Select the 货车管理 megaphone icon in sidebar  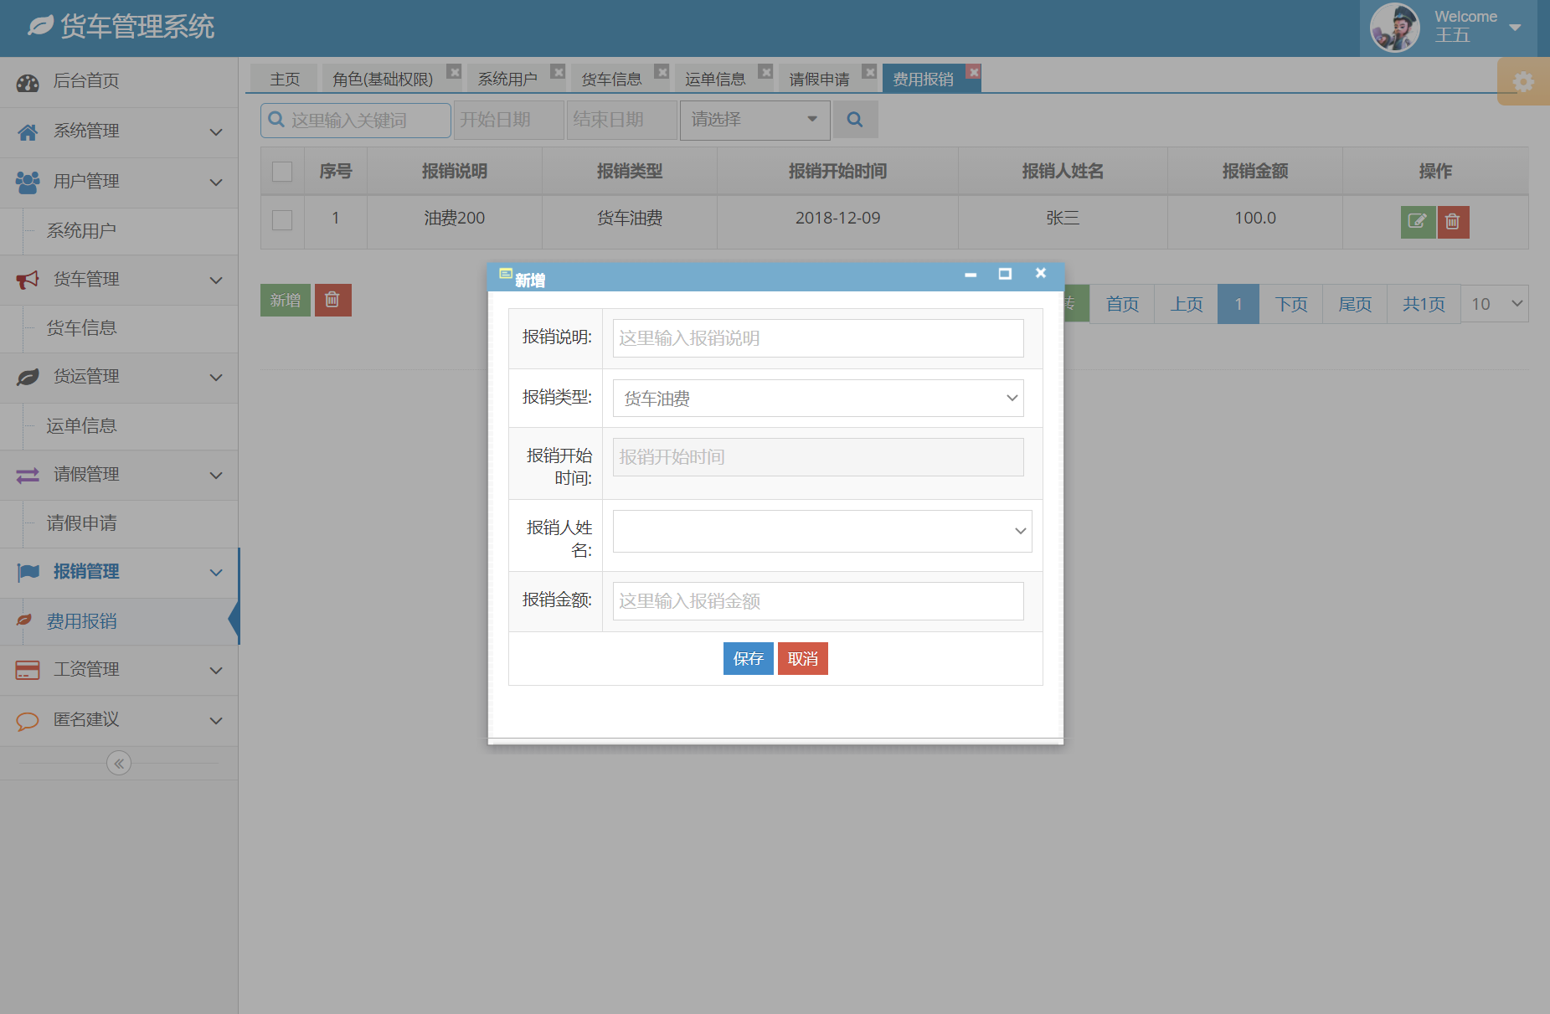pos(26,279)
